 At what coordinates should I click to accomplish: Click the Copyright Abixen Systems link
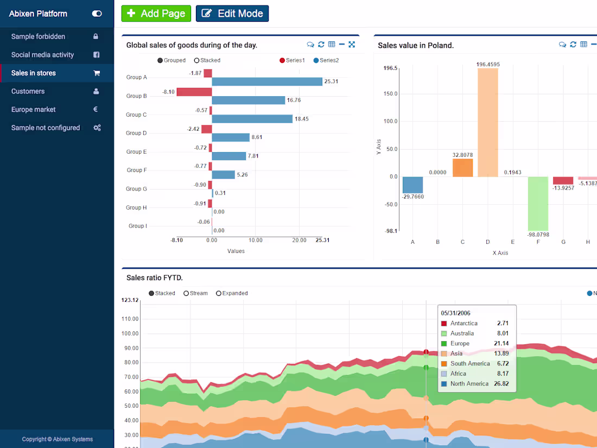57,439
